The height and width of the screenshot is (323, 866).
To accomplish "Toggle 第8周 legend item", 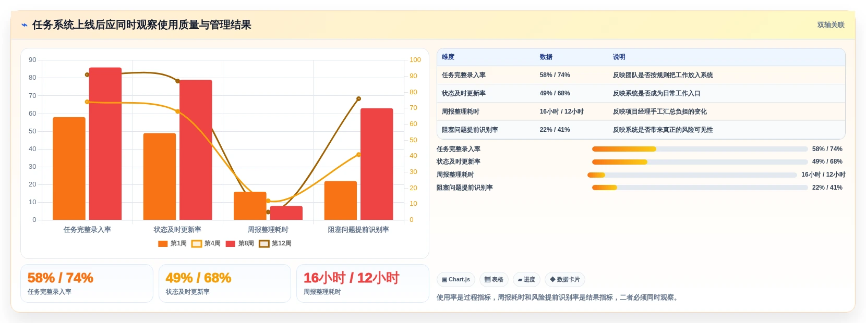I will (x=240, y=244).
